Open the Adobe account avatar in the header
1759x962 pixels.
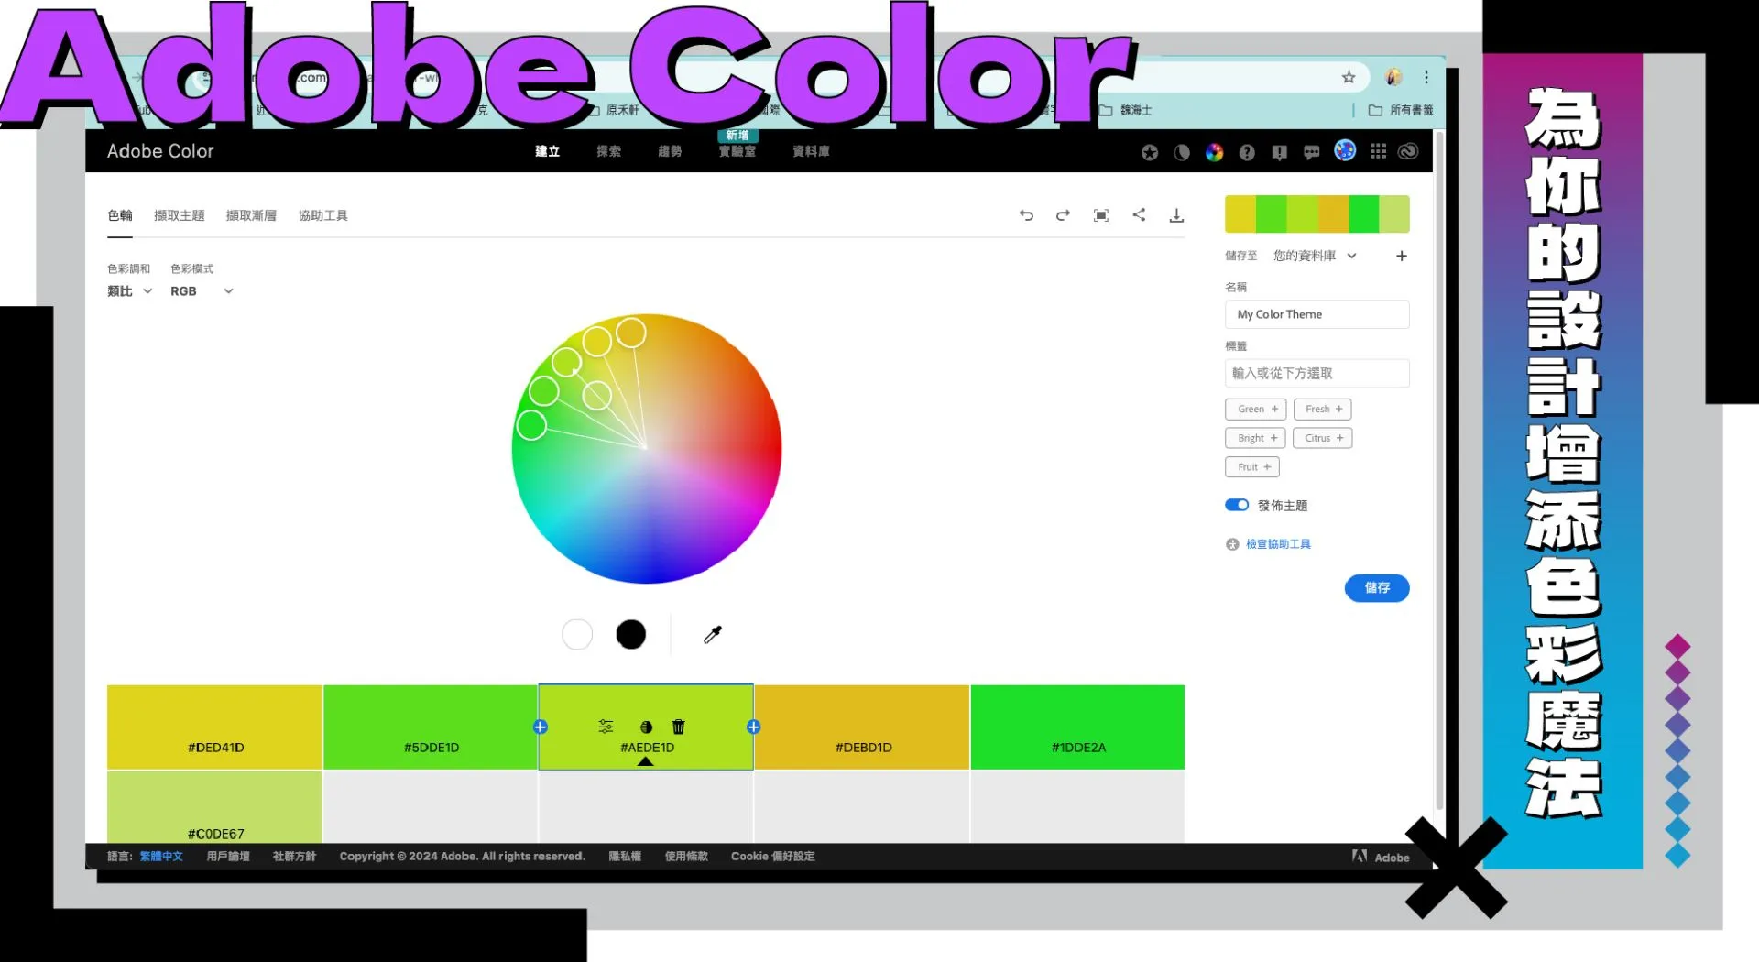[x=1345, y=150]
